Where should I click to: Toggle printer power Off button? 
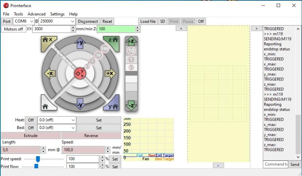tap(201, 21)
